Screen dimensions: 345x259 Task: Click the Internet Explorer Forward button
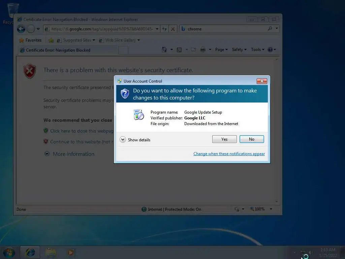coord(31,29)
